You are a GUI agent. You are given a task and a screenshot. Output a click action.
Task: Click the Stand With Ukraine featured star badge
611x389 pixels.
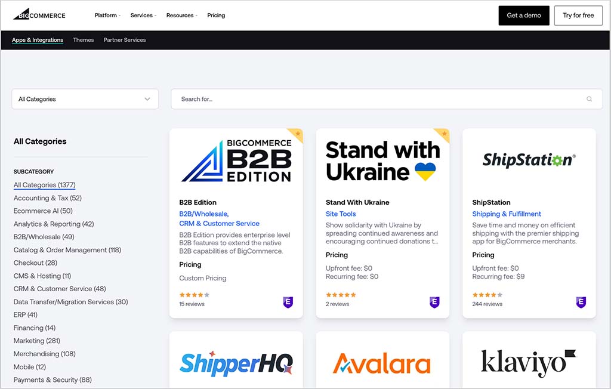[443, 134]
